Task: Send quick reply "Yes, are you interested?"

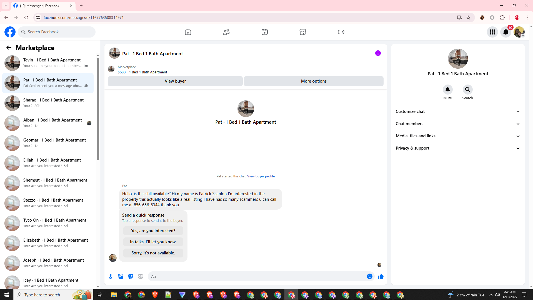Action: (x=153, y=231)
